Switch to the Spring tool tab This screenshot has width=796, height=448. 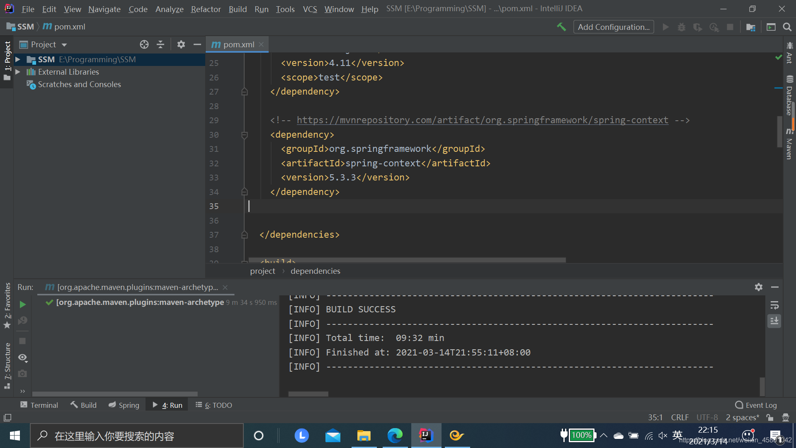click(x=124, y=405)
